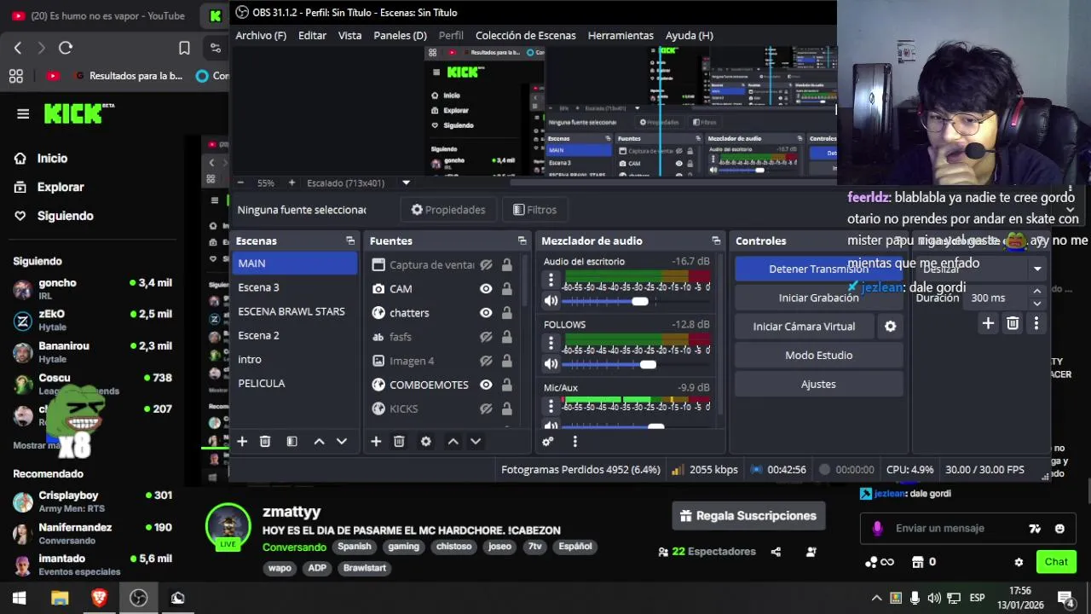Zoom in preview with plus icon
1091x614 pixels.
click(x=292, y=182)
